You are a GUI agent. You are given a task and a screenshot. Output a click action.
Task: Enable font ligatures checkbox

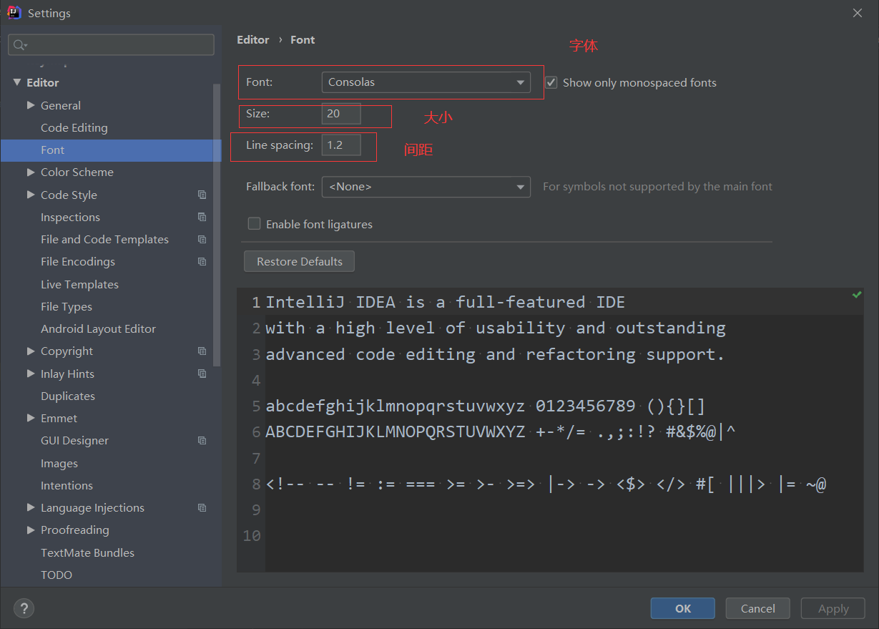pyautogui.click(x=254, y=224)
